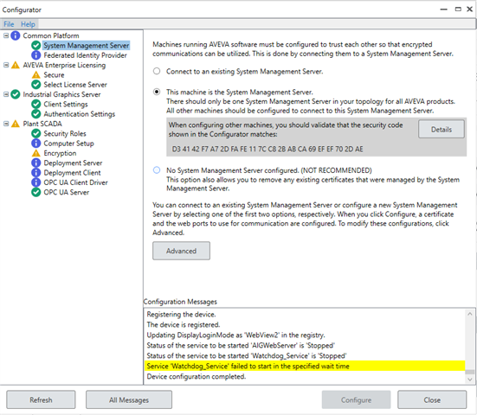Click the info icon beside Deployment Server
Image resolution: width=477 pixels, height=415 pixels.
(35, 163)
